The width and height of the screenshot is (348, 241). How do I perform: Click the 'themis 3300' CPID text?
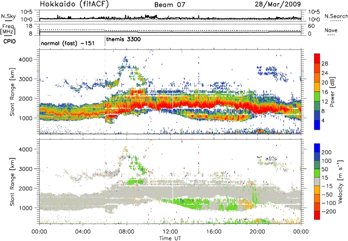point(124,39)
